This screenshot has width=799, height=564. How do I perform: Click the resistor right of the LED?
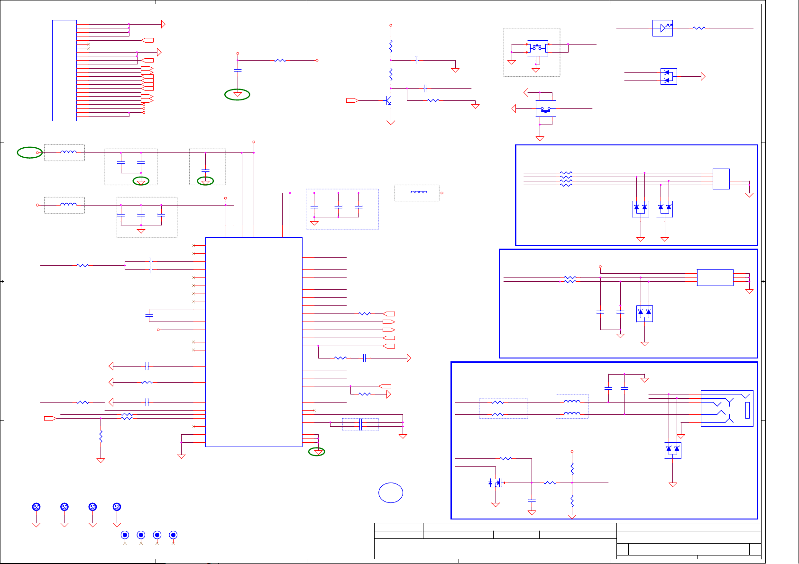pyautogui.click(x=699, y=28)
